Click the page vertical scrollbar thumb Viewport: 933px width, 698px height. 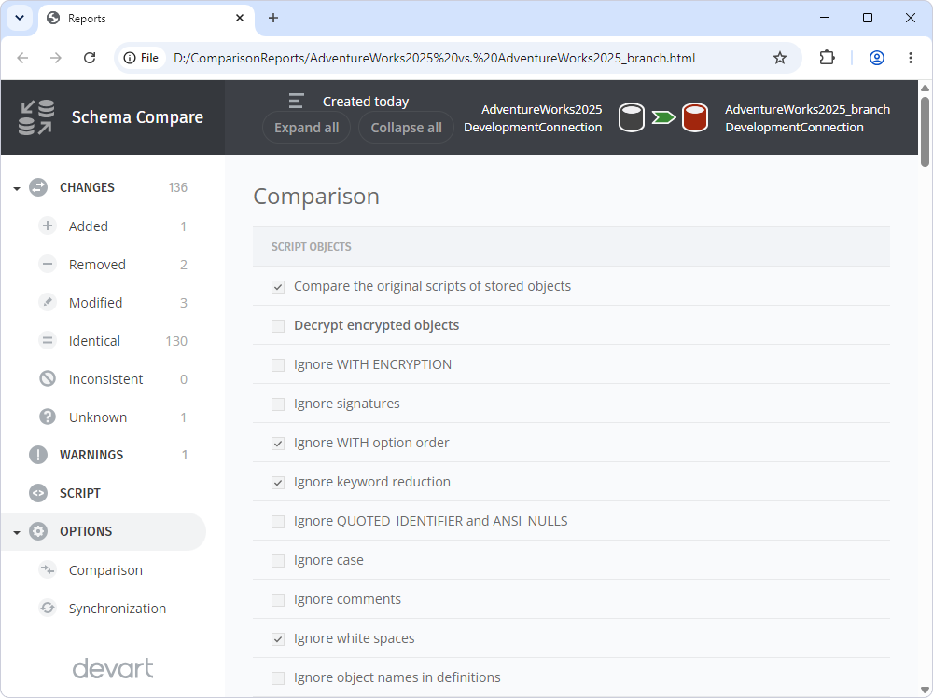click(925, 130)
